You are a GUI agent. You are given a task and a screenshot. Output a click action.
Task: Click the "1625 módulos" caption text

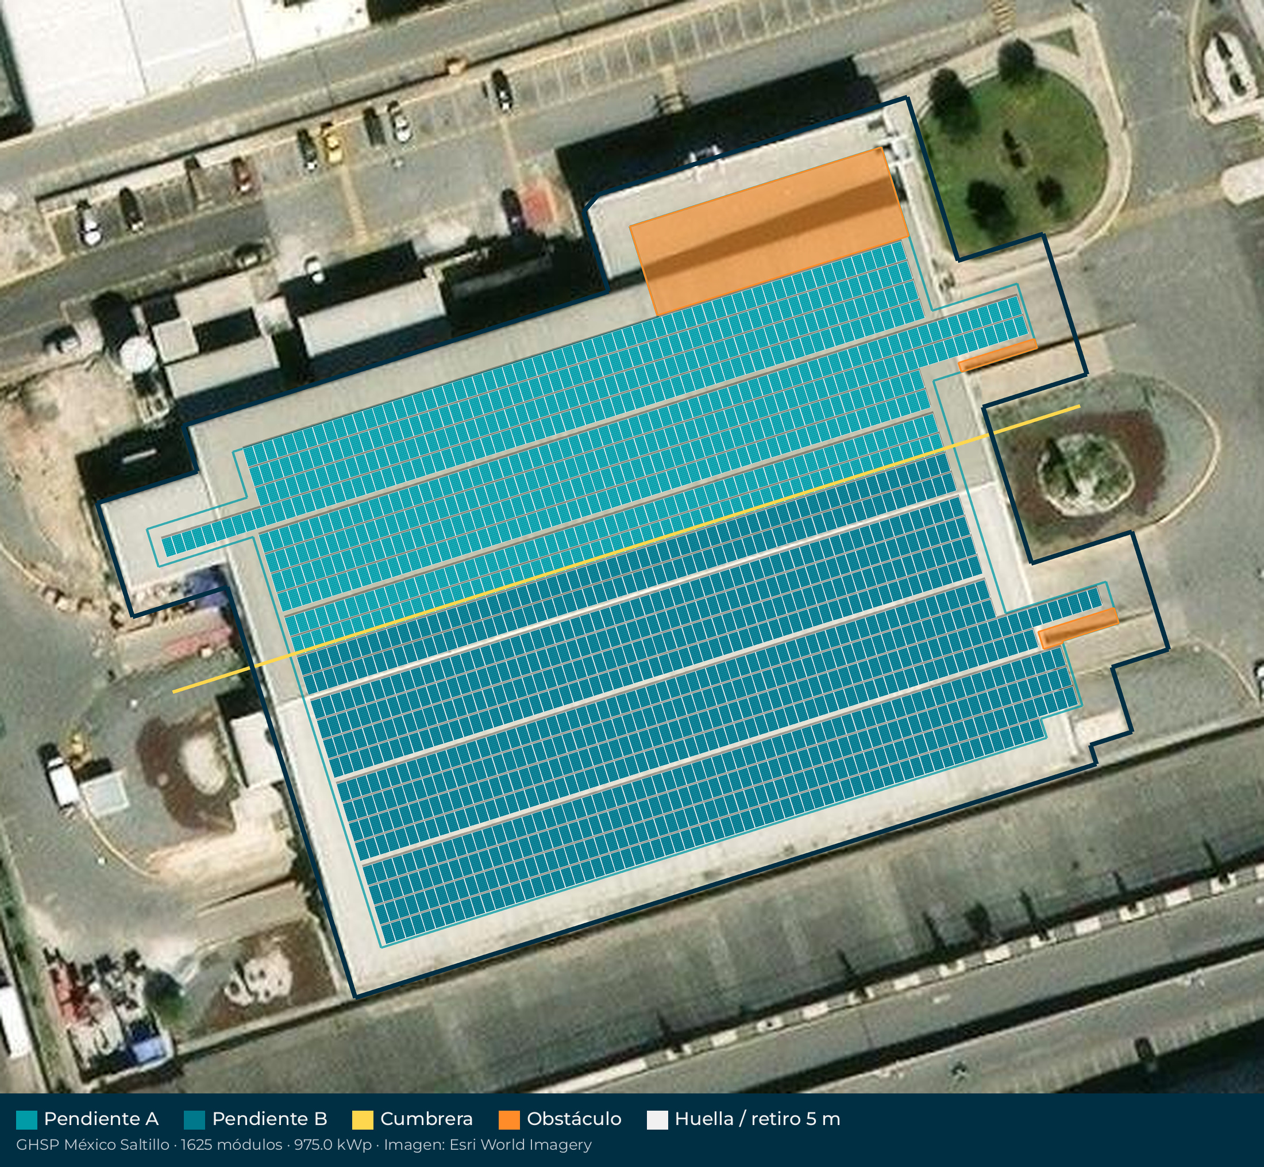pos(232,1145)
